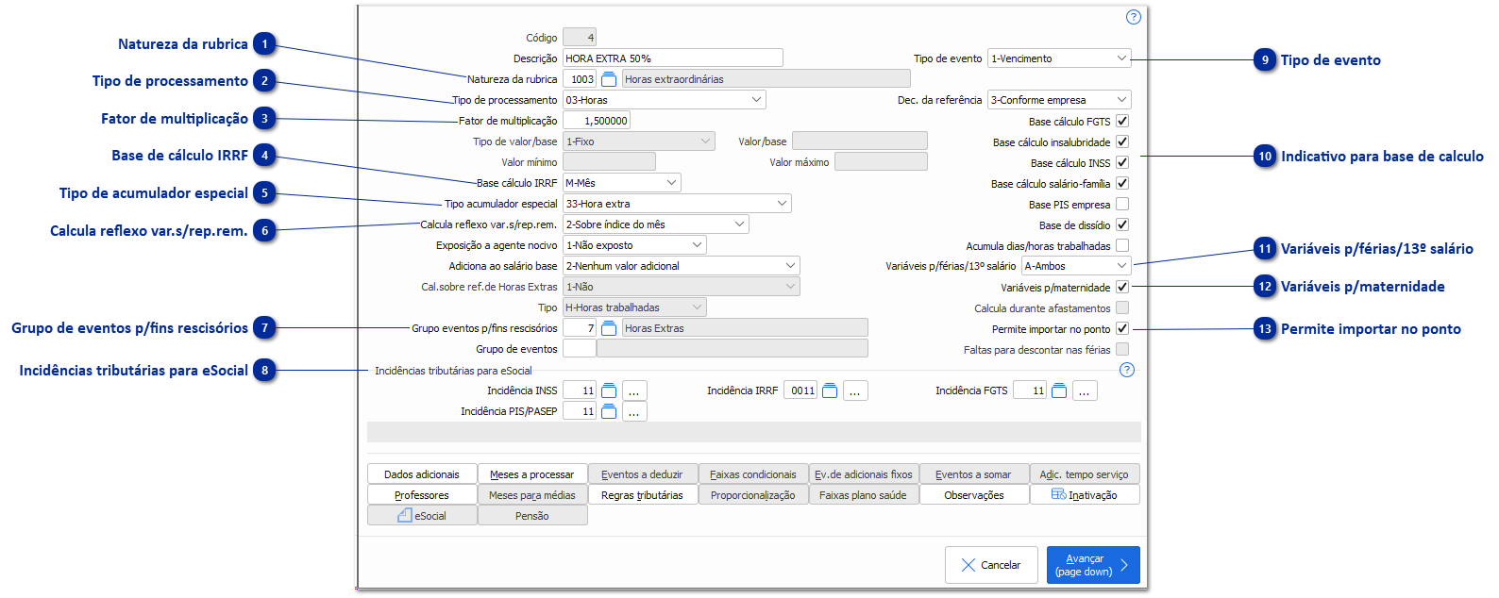This screenshot has height=598, width=1499.
Task: Uncheck the Base cálculo FGTS checkbox
Action: 1122,121
